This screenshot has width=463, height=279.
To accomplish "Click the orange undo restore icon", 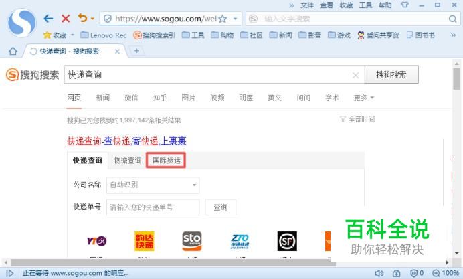I will click(x=83, y=18).
